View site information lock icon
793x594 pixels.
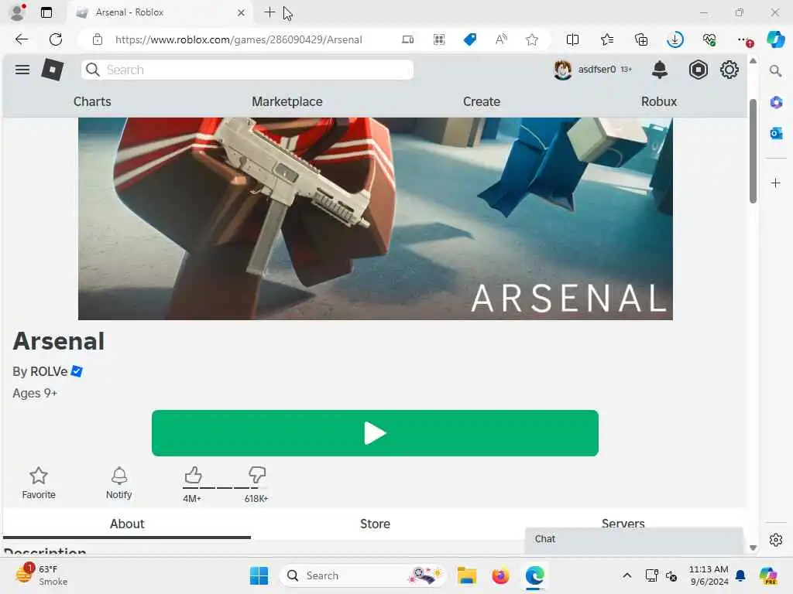pos(98,39)
